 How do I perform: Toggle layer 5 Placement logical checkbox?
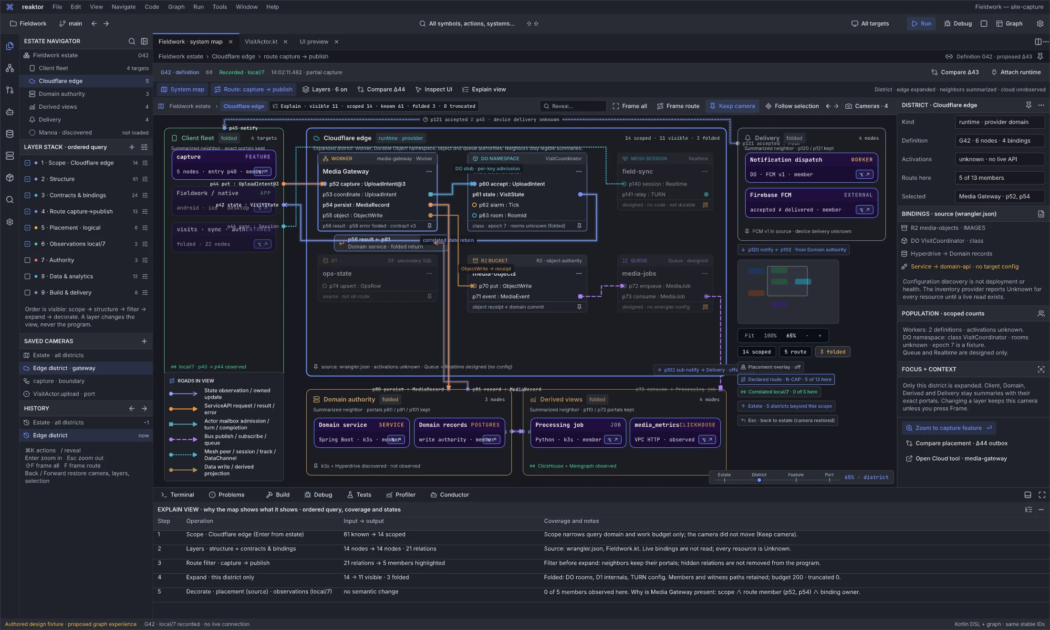(27, 228)
